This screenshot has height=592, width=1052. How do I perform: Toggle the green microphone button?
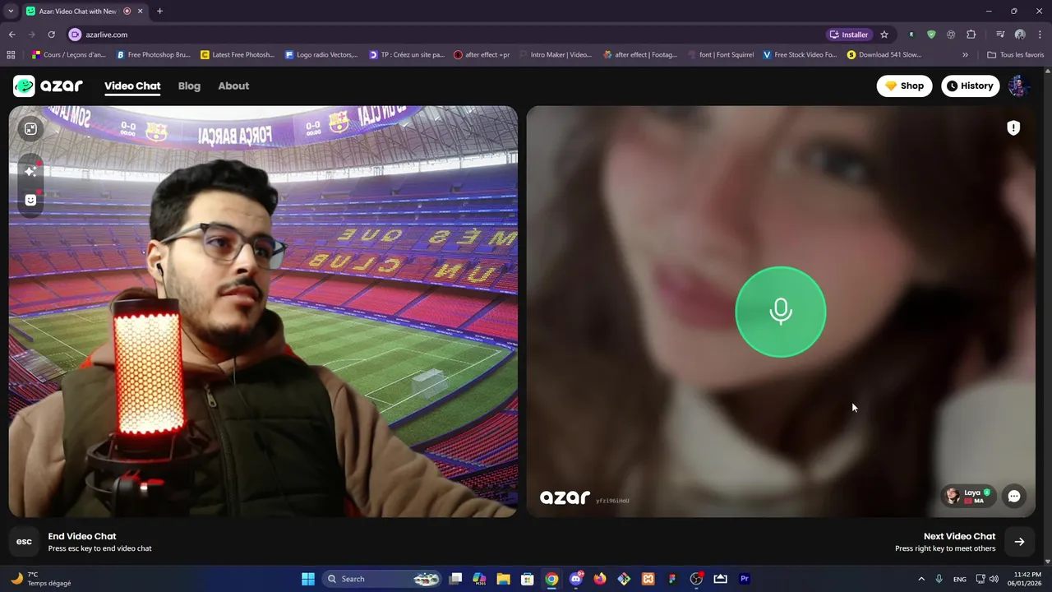(780, 312)
